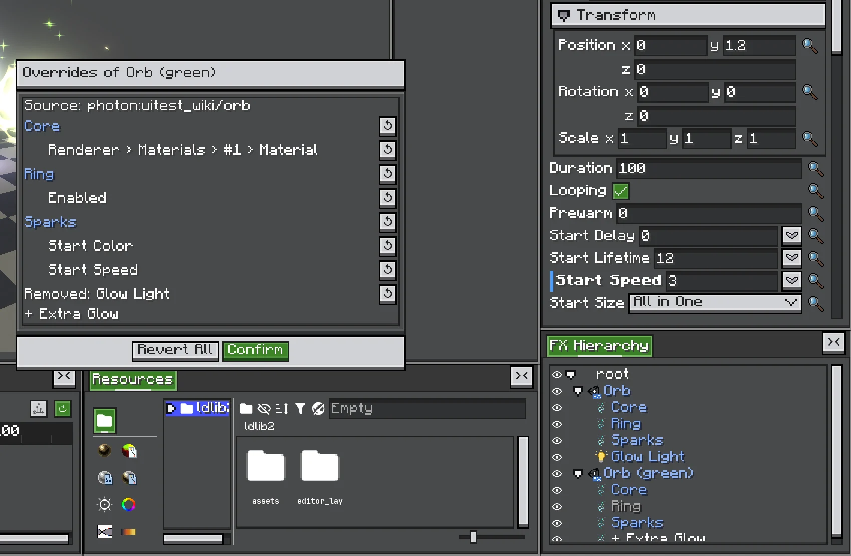Click the filter funnel icon in Resources
851x556 pixels.
pyautogui.click(x=300, y=409)
